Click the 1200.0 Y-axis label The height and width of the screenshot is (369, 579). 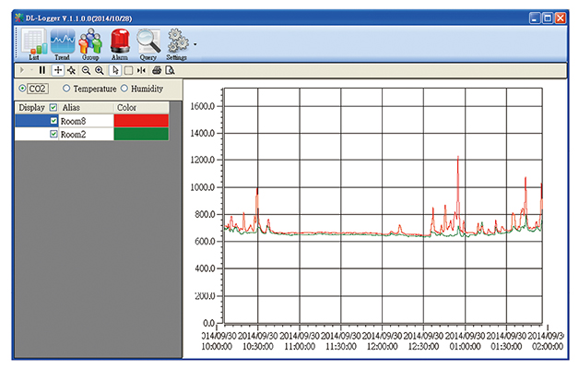(x=202, y=160)
